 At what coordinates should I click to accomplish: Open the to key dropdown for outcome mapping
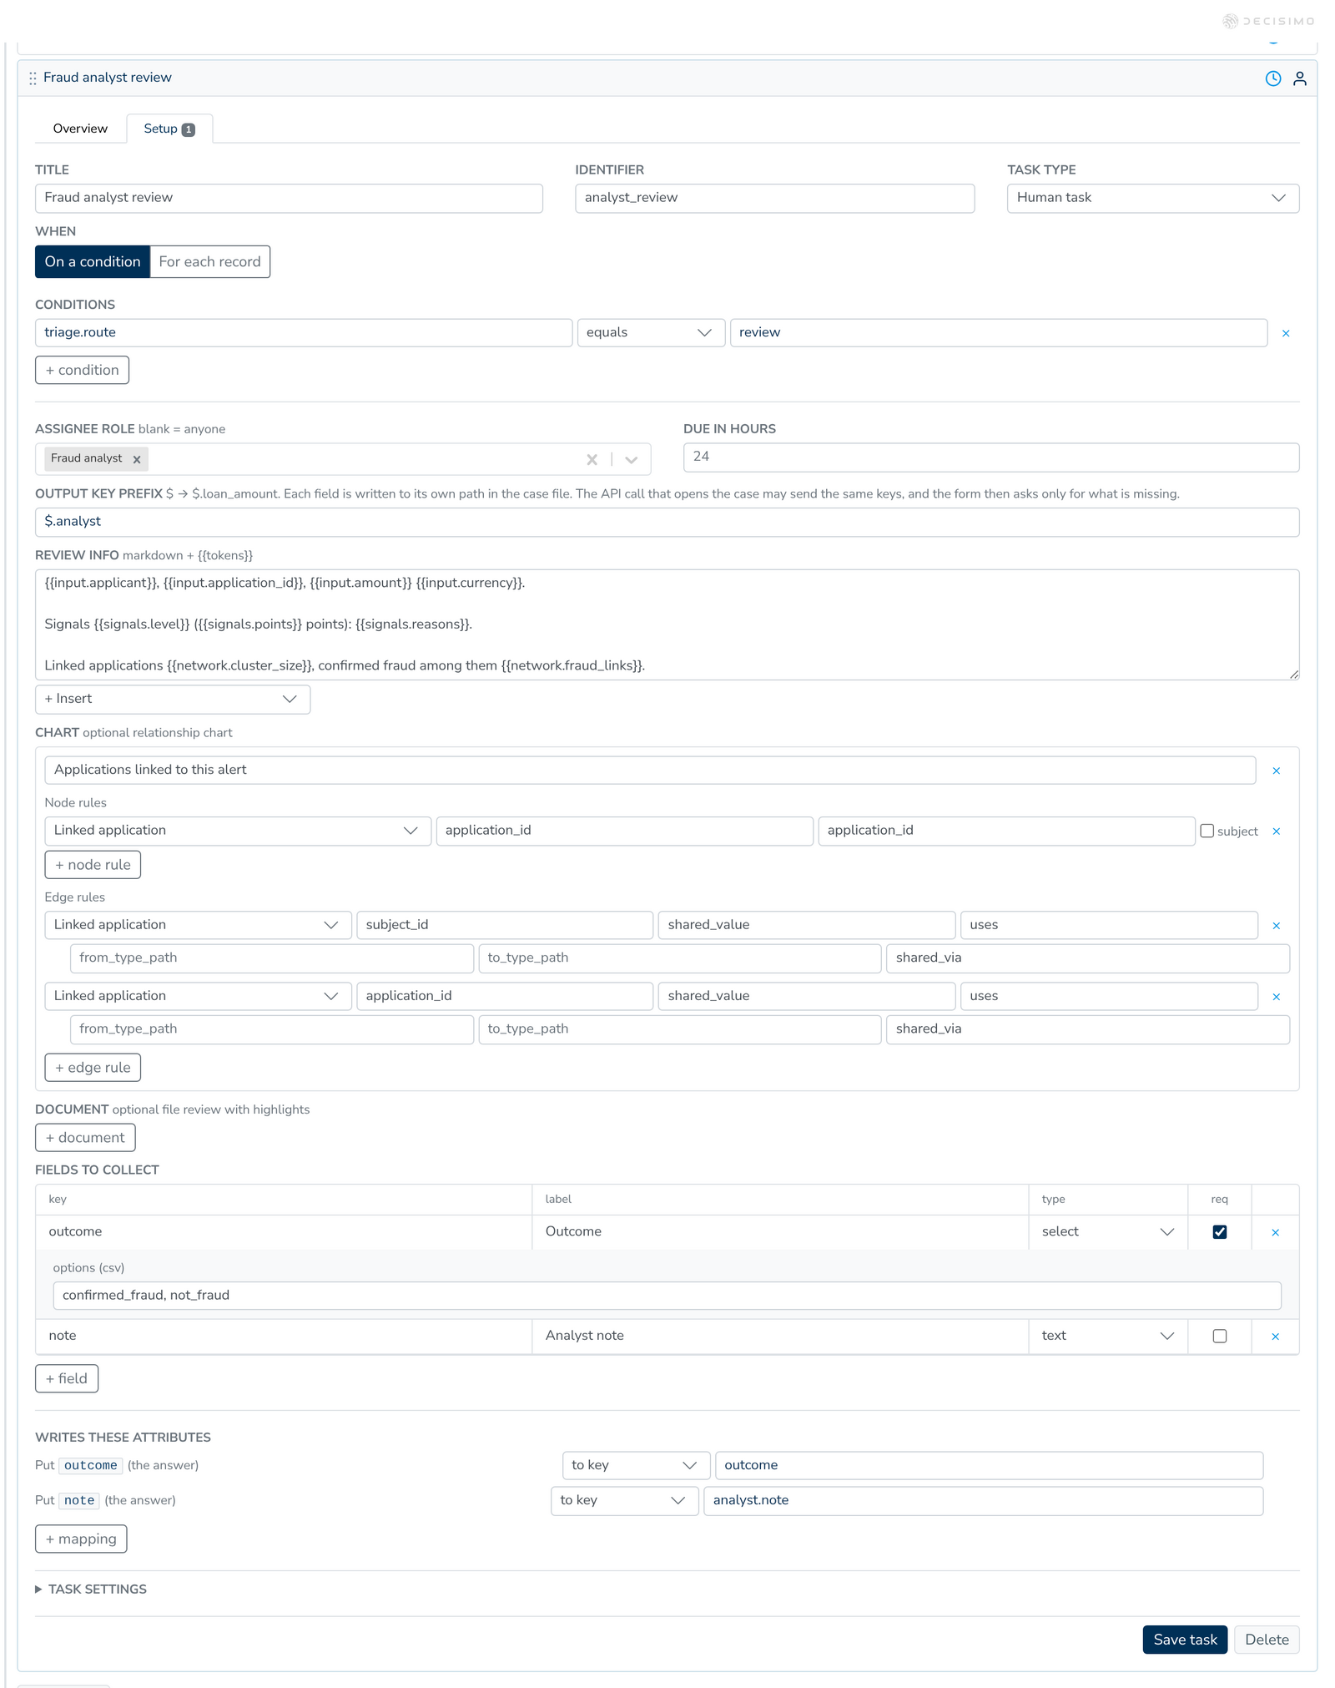point(636,1465)
